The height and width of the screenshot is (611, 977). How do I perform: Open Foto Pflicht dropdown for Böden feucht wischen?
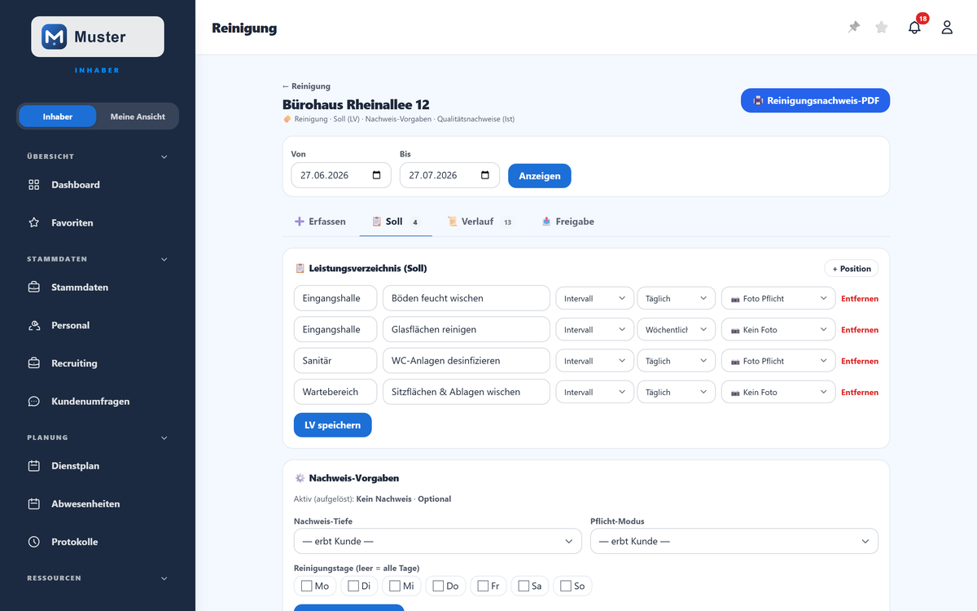pyautogui.click(x=778, y=298)
